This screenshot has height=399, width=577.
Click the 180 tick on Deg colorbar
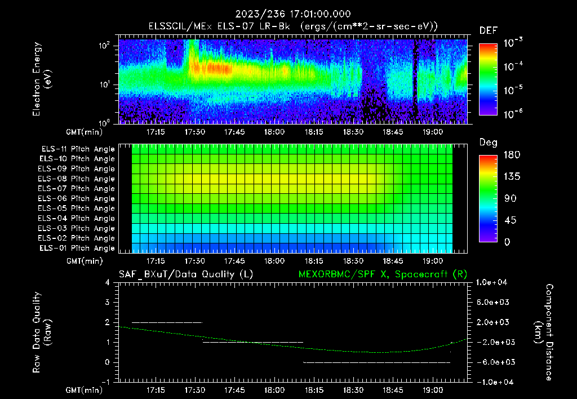coord(512,155)
